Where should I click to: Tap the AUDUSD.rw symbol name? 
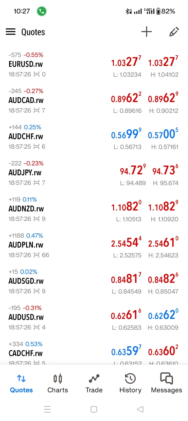[x=26, y=317]
